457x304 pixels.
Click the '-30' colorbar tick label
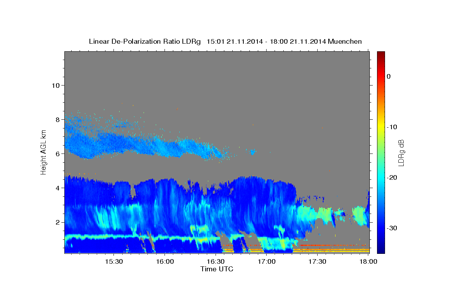[392, 228]
